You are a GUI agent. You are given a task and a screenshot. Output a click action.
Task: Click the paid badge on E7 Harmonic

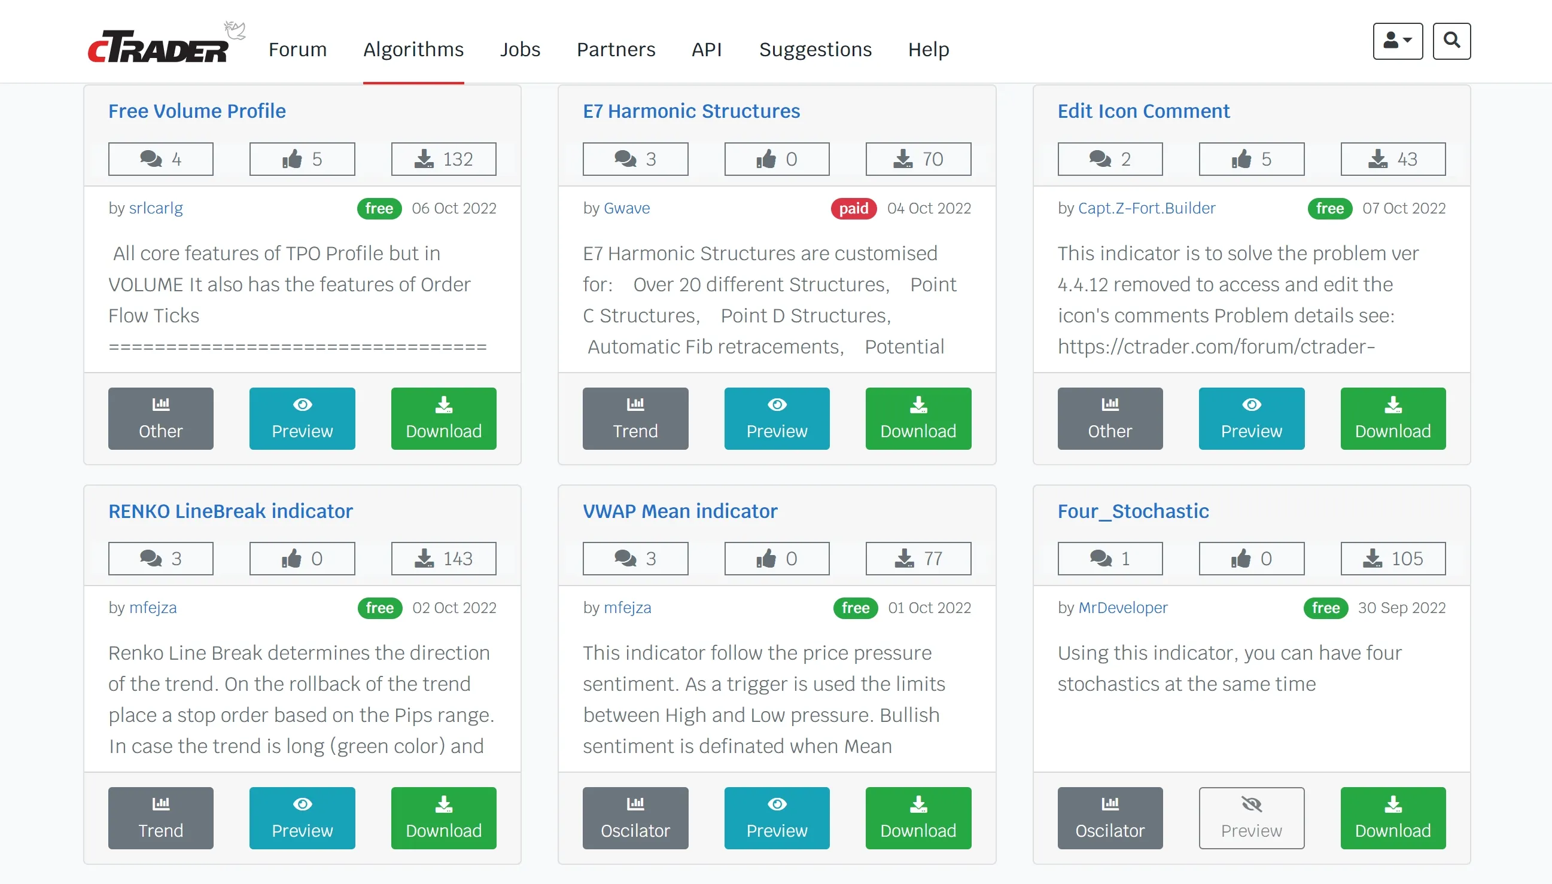point(854,208)
